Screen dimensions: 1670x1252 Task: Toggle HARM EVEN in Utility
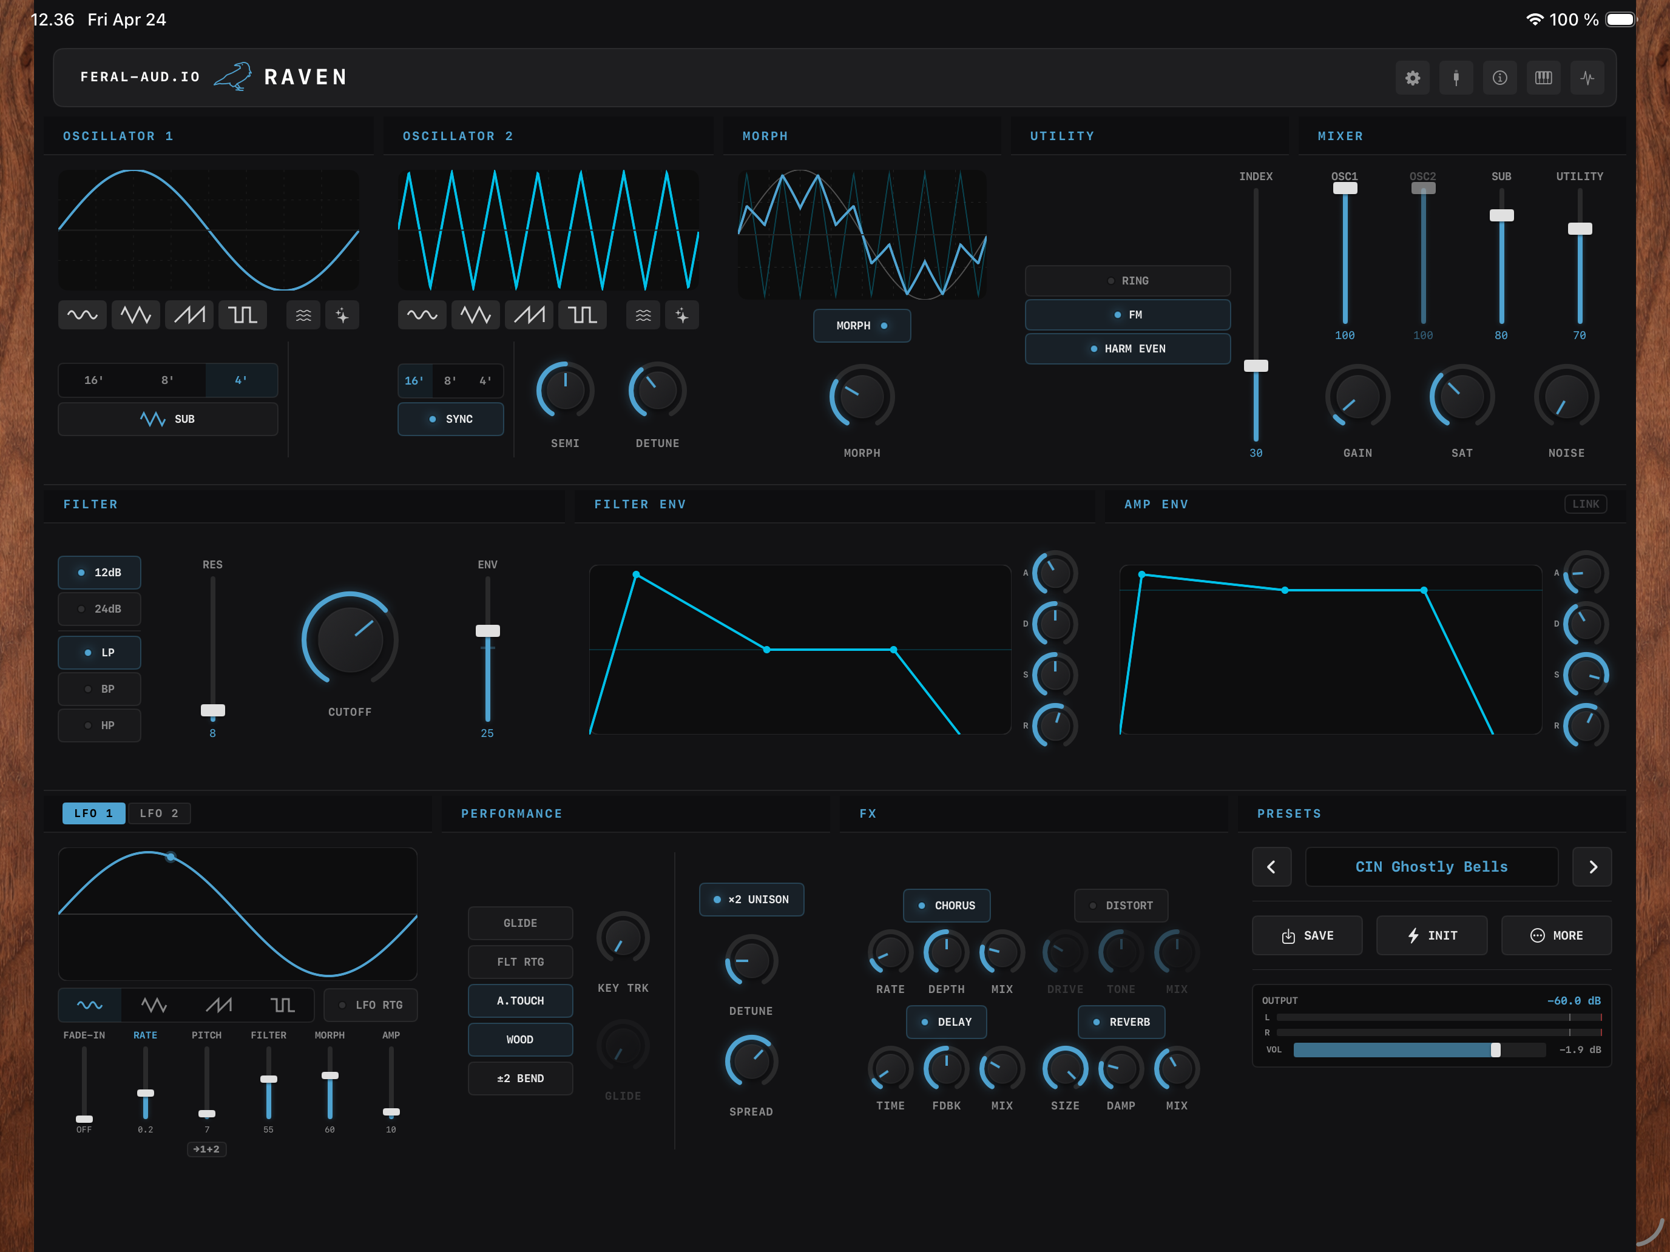[1127, 349]
